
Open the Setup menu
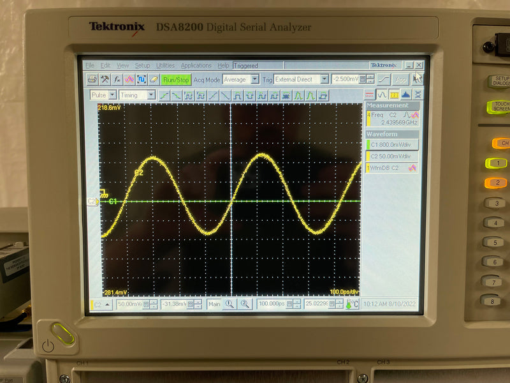tap(142, 66)
